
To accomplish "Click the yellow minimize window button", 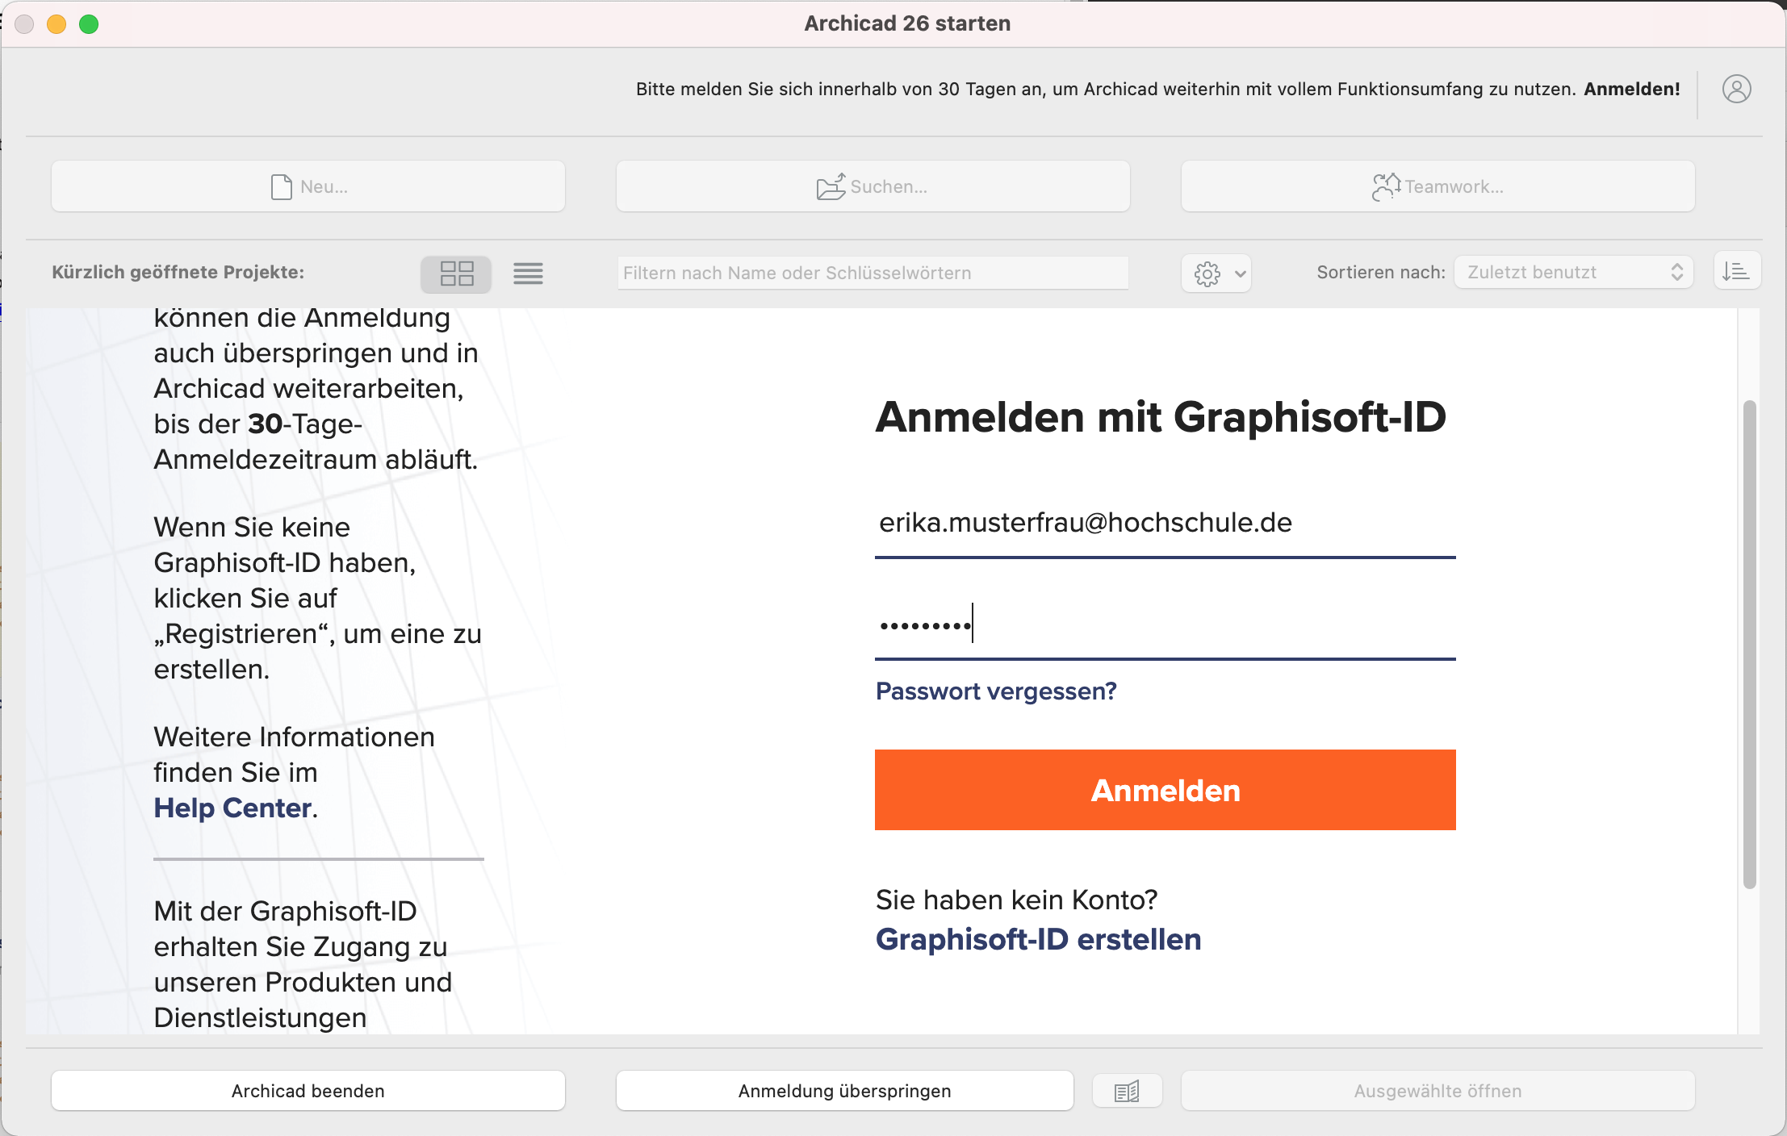I will pos(56,24).
